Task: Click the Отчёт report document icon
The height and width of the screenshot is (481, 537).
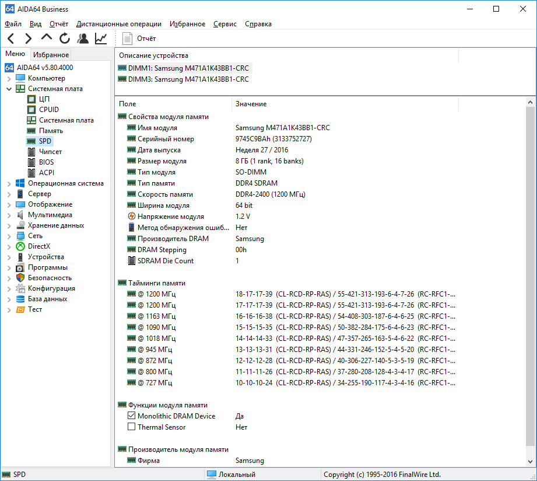Action: [128, 39]
